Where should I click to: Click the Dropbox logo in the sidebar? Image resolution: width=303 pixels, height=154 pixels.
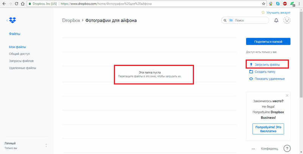pyautogui.click(x=12, y=20)
